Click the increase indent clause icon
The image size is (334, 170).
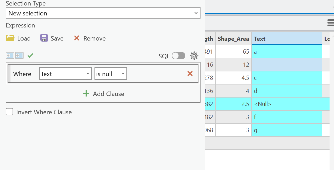tap(19, 55)
